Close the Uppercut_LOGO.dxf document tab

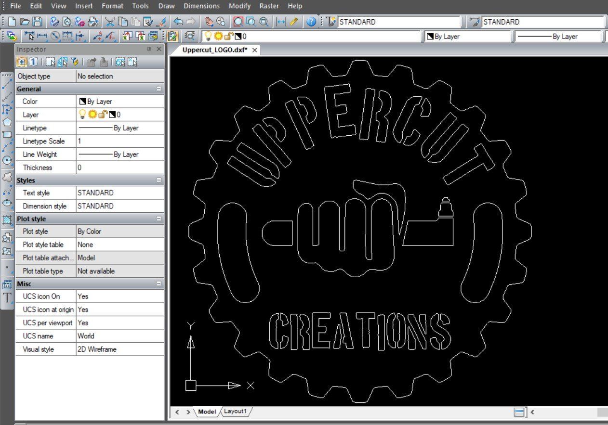[x=255, y=50]
